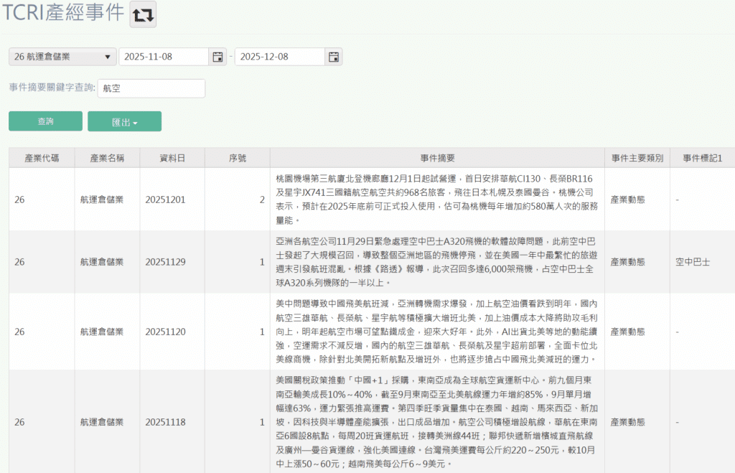Click the 事件主要類別 column header
735x473 pixels.
pyautogui.click(x=637, y=158)
